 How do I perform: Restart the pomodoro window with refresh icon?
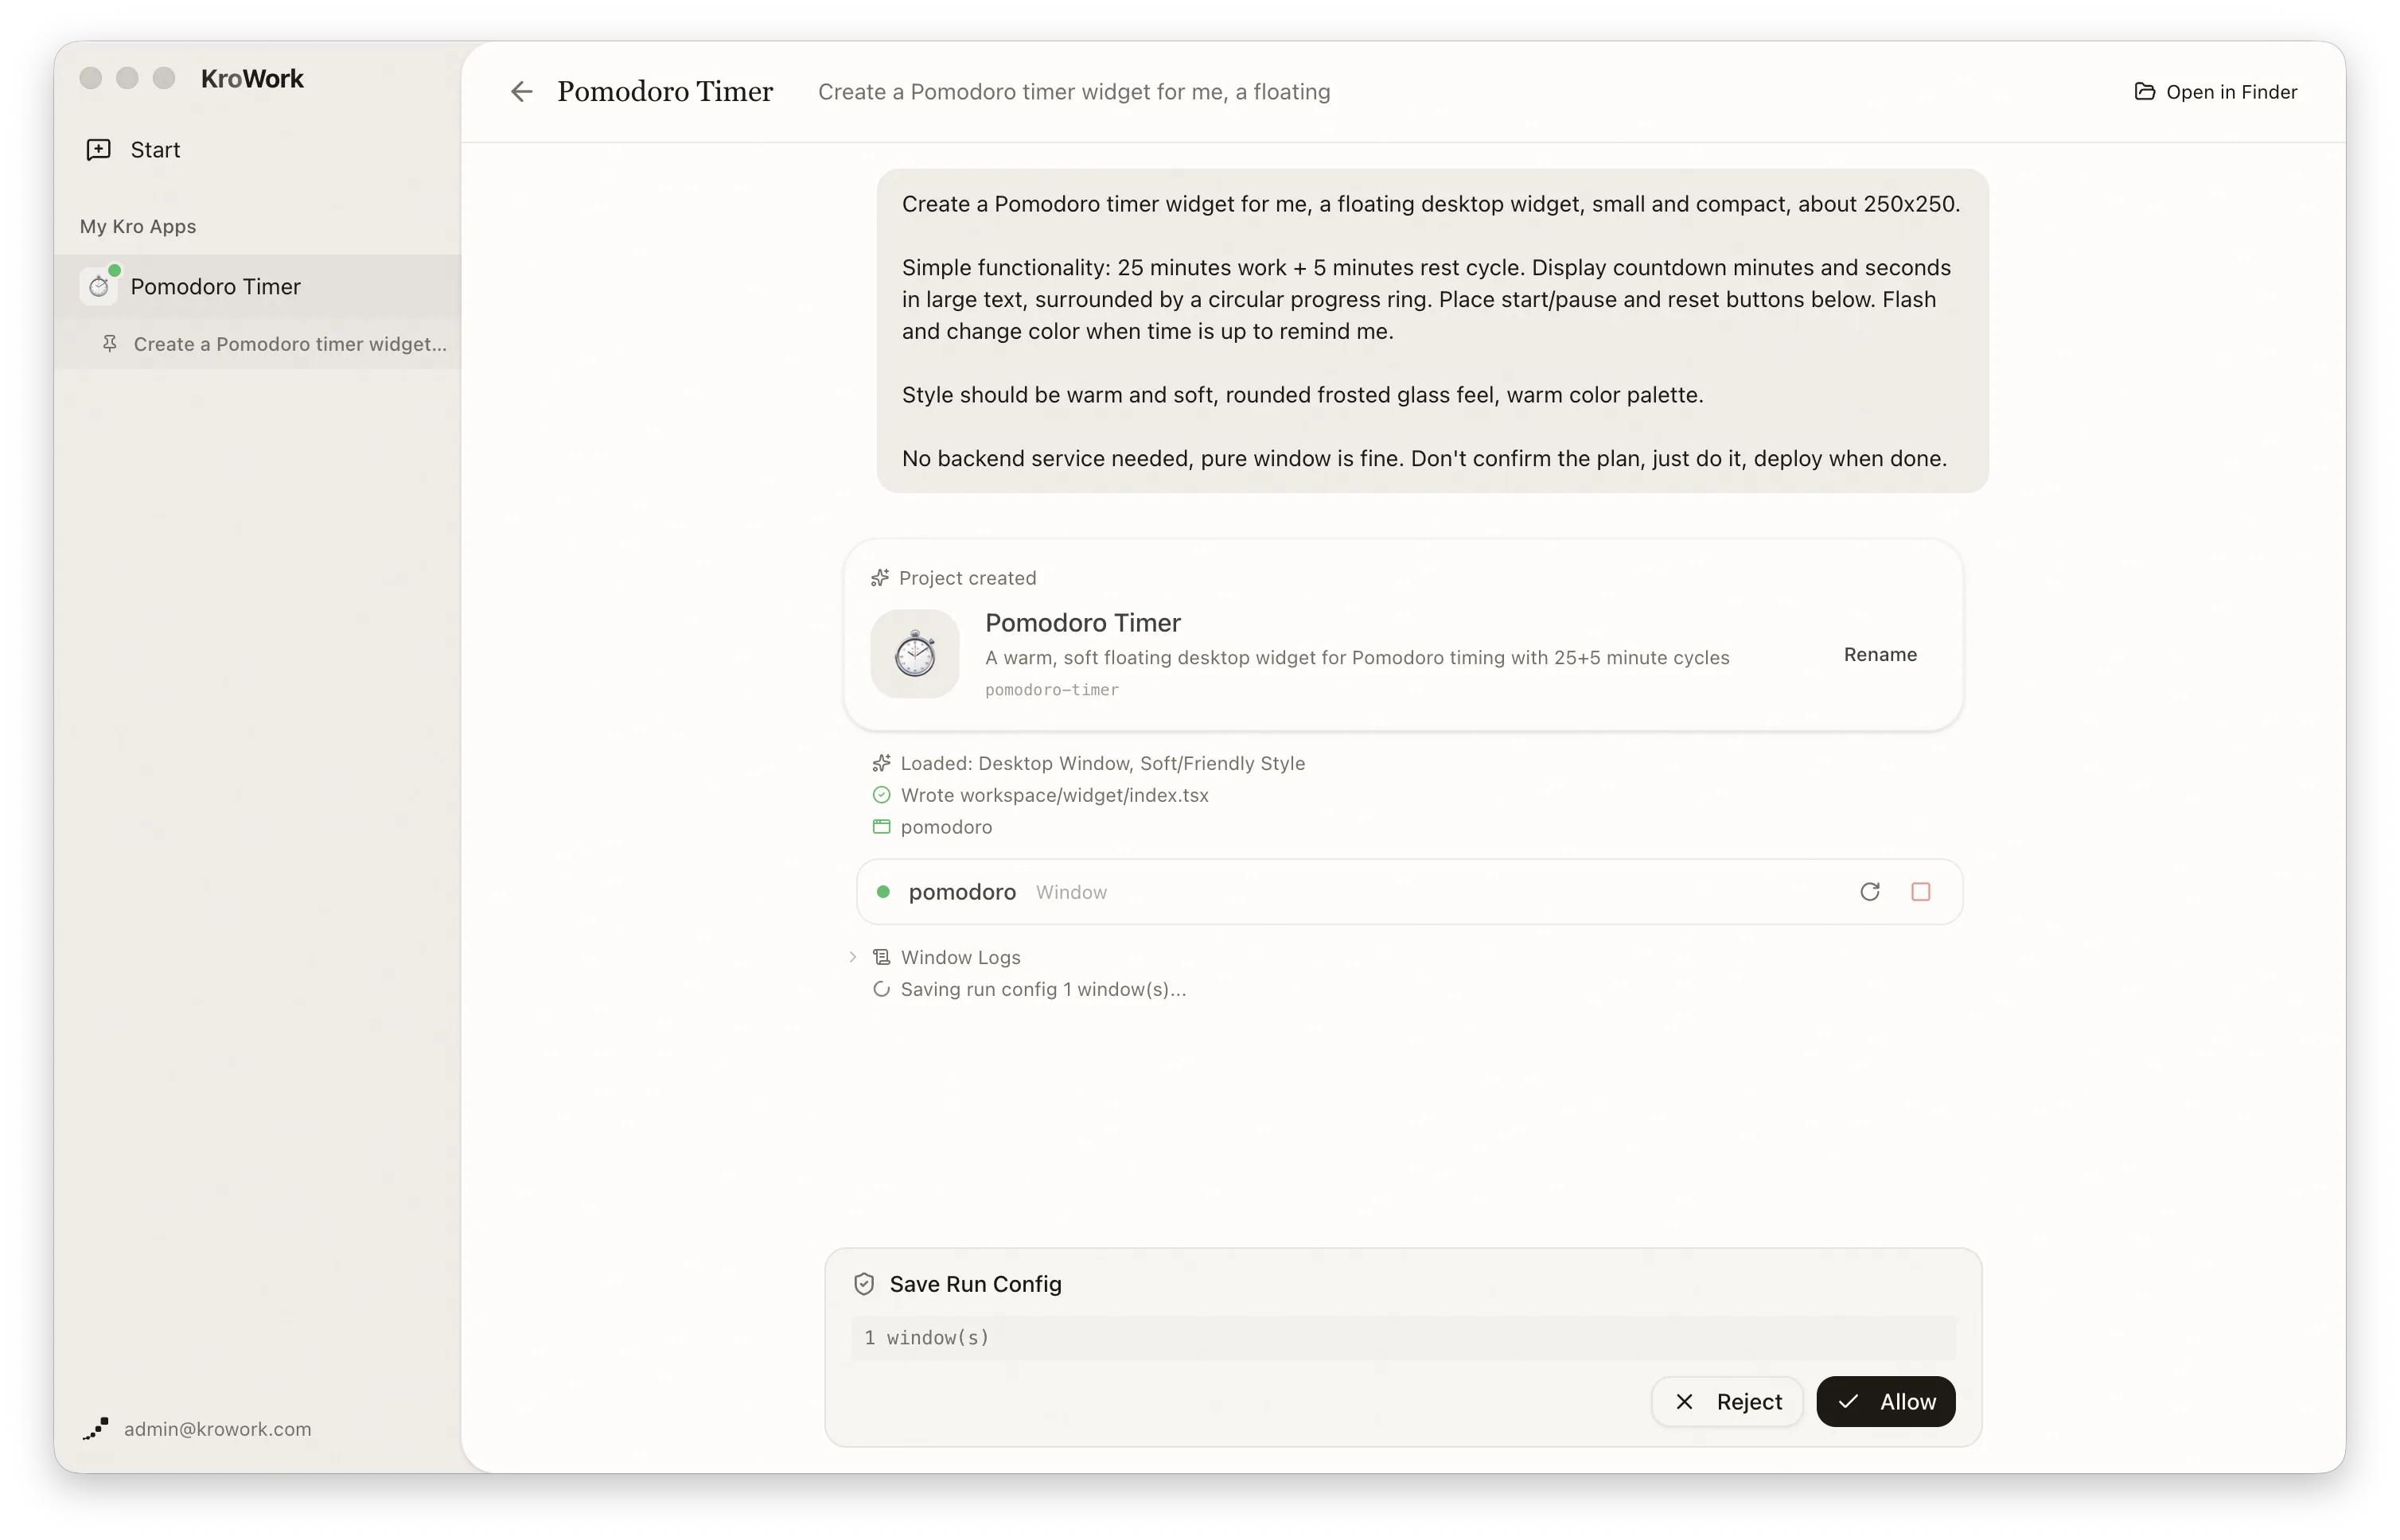coord(1868,891)
